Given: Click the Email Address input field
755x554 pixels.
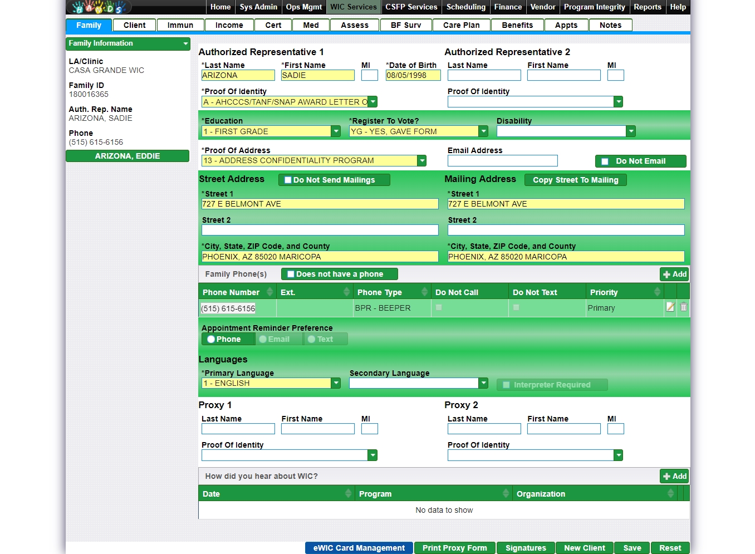Looking at the screenshot, I should coord(502,161).
